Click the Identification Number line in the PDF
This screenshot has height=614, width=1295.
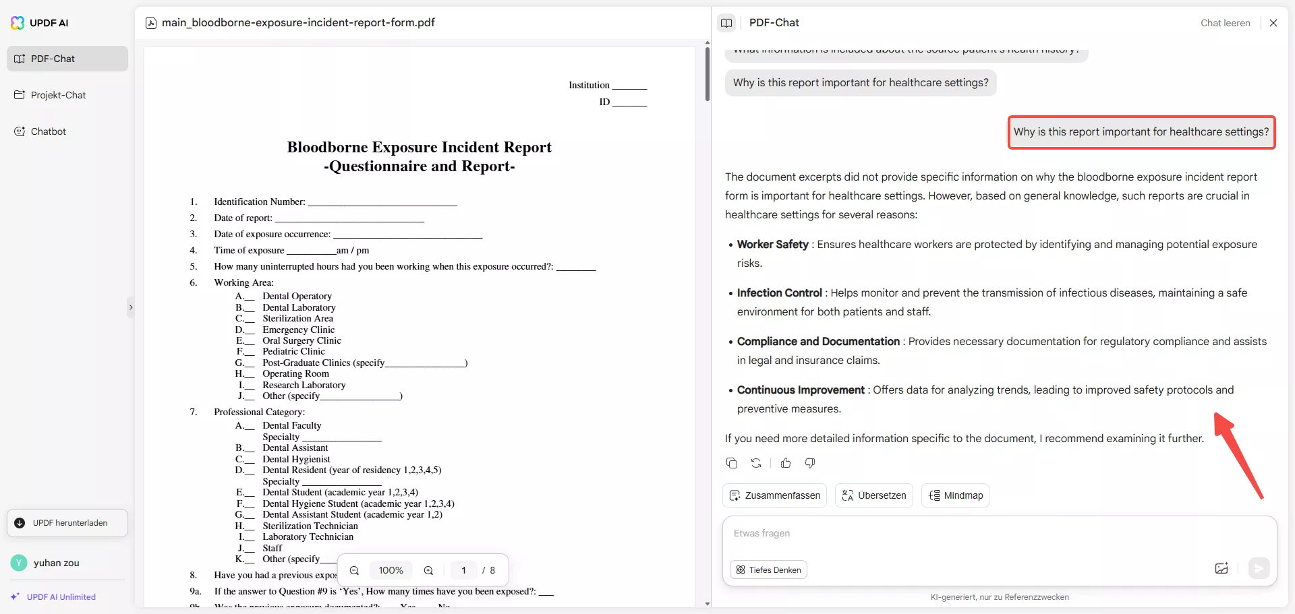click(x=335, y=202)
